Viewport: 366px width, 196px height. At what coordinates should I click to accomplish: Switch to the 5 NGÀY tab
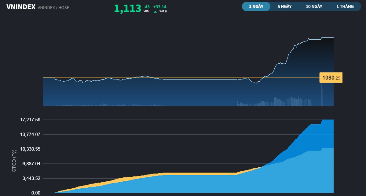pos(284,6)
